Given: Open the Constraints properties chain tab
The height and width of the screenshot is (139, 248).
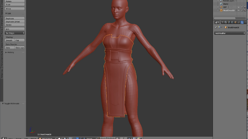Looking at the screenshot, I should click(239, 22).
